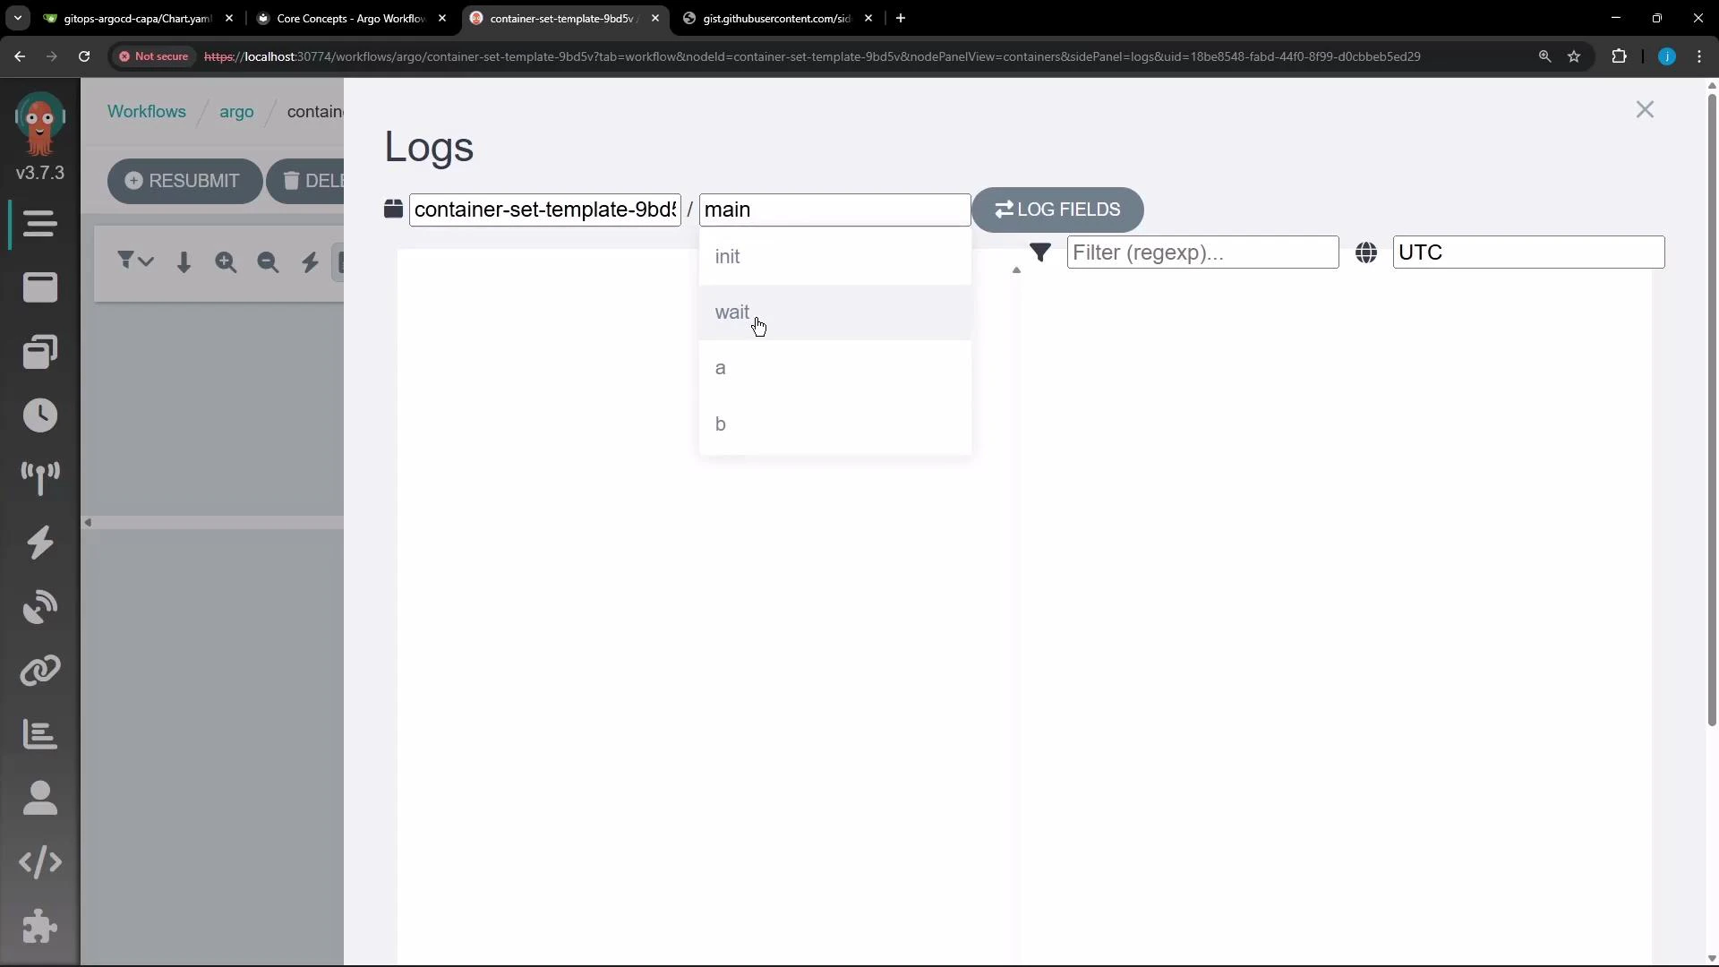
Task: Open the graph filter dropdown chevron
Action: pyautogui.click(x=144, y=262)
